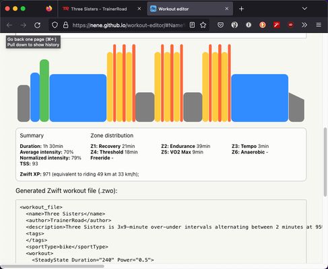Click the SteadyState Duration="240" line
The image size is (328, 269).
click(93, 260)
